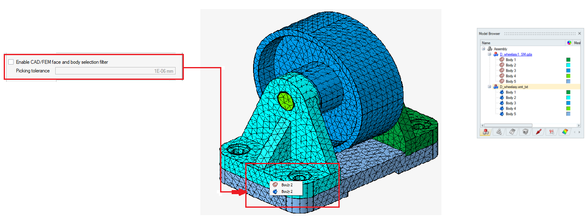
Task: Select the D_wheelasy.xmt_txt tree row
Action: click(536, 87)
